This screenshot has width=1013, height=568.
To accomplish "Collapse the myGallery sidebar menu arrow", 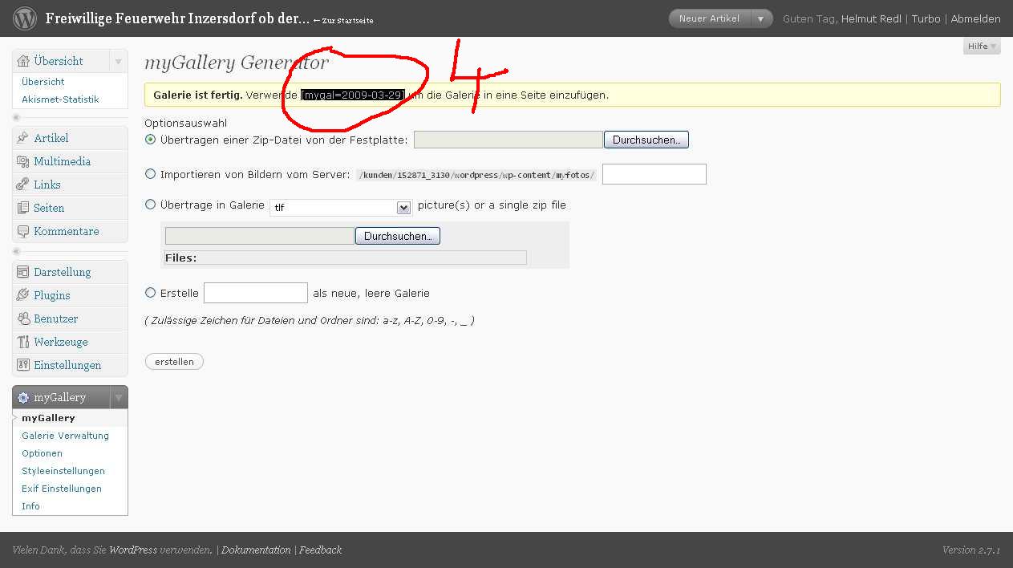I will coord(118,397).
